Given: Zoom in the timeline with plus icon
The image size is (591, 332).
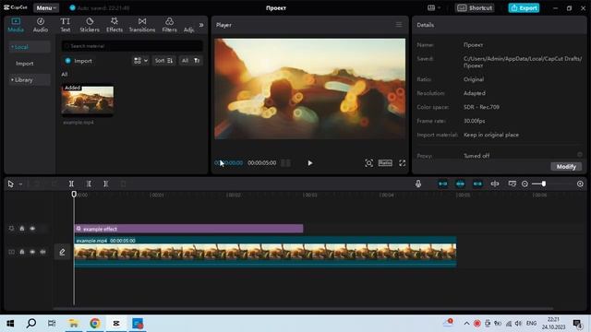Looking at the screenshot, I should [580, 184].
